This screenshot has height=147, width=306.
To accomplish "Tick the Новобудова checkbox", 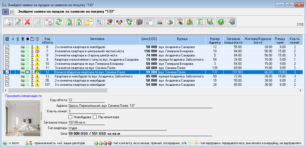I will [70, 117].
